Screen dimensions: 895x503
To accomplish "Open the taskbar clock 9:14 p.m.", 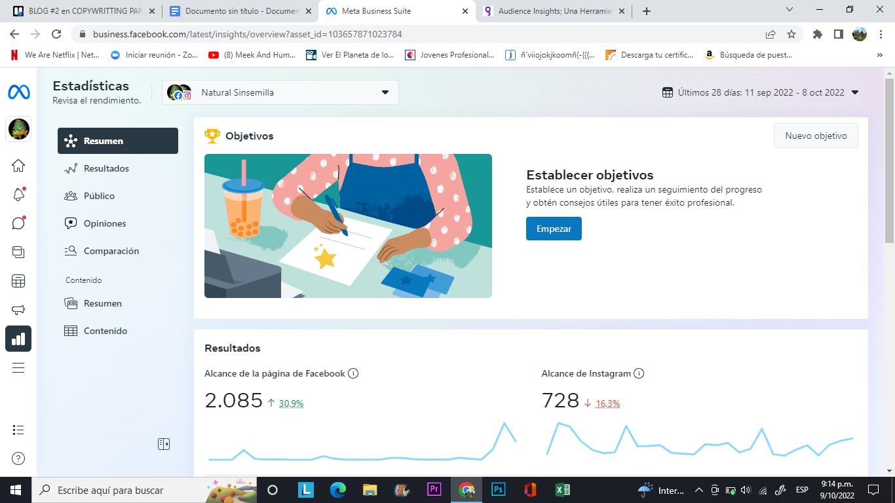I will [x=837, y=489].
